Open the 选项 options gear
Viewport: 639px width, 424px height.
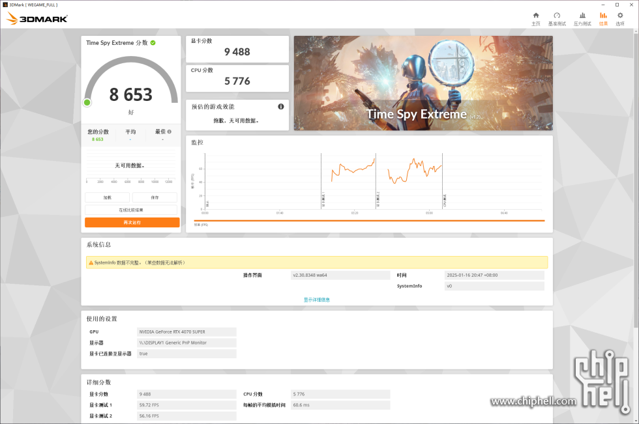point(620,19)
